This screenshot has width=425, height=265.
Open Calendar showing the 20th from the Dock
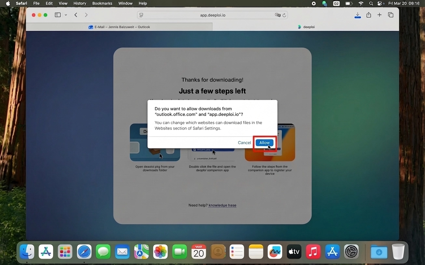pyautogui.click(x=199, y=252)
